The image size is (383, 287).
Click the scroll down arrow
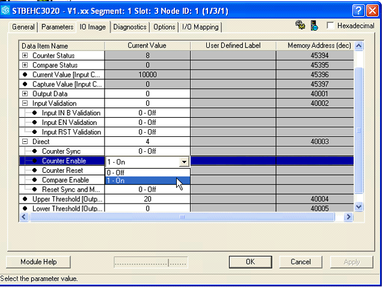[358, 207]
